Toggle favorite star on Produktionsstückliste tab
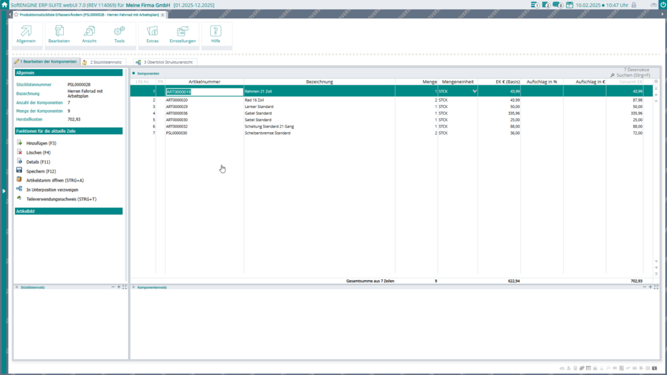Viewport: 667px width, 375px height. 16,14
